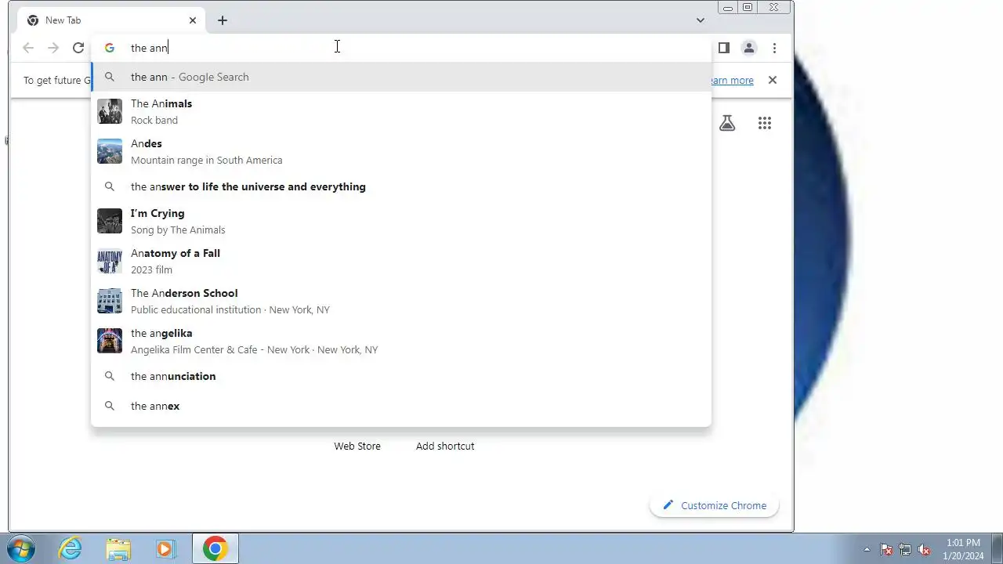Click The Animals thumbnail image
The height and width of the screenshot is (564, 1003).
(x=110, y=111)
